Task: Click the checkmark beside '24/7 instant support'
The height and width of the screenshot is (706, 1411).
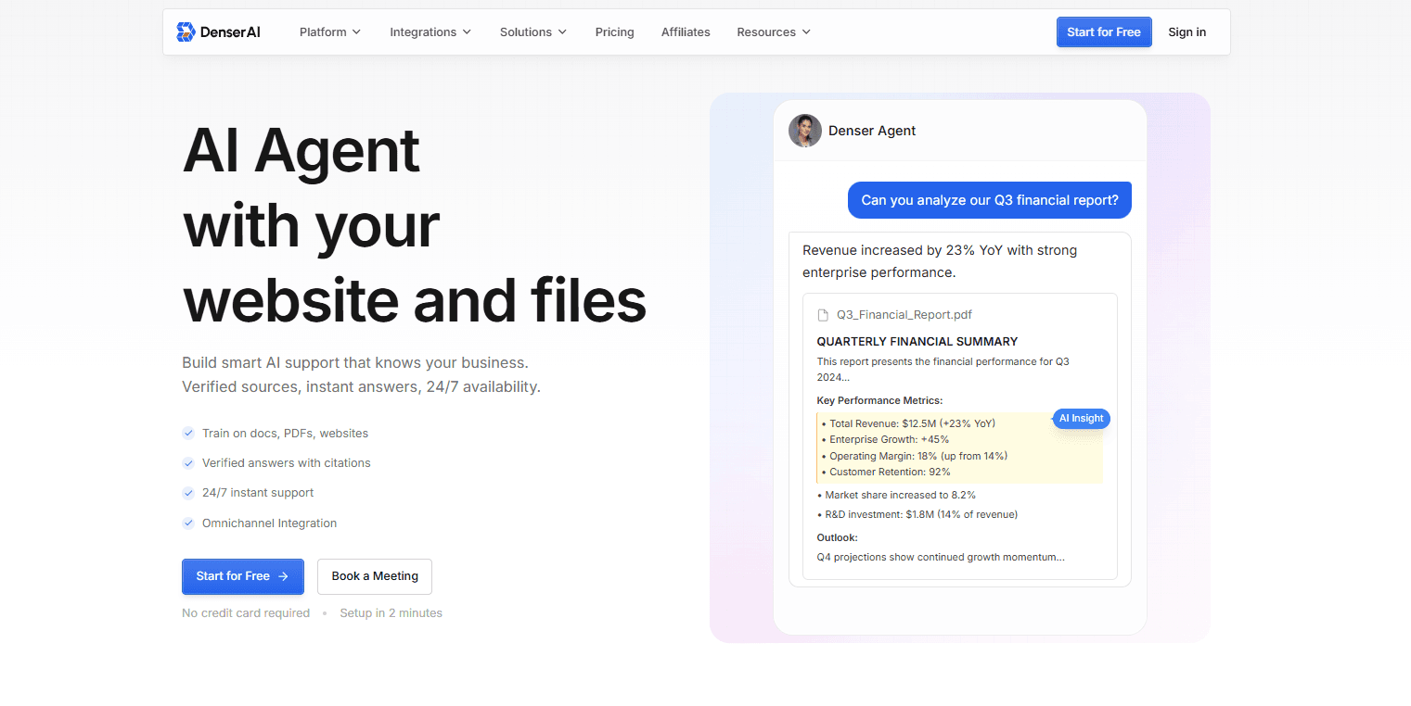Action: [188, 492]
